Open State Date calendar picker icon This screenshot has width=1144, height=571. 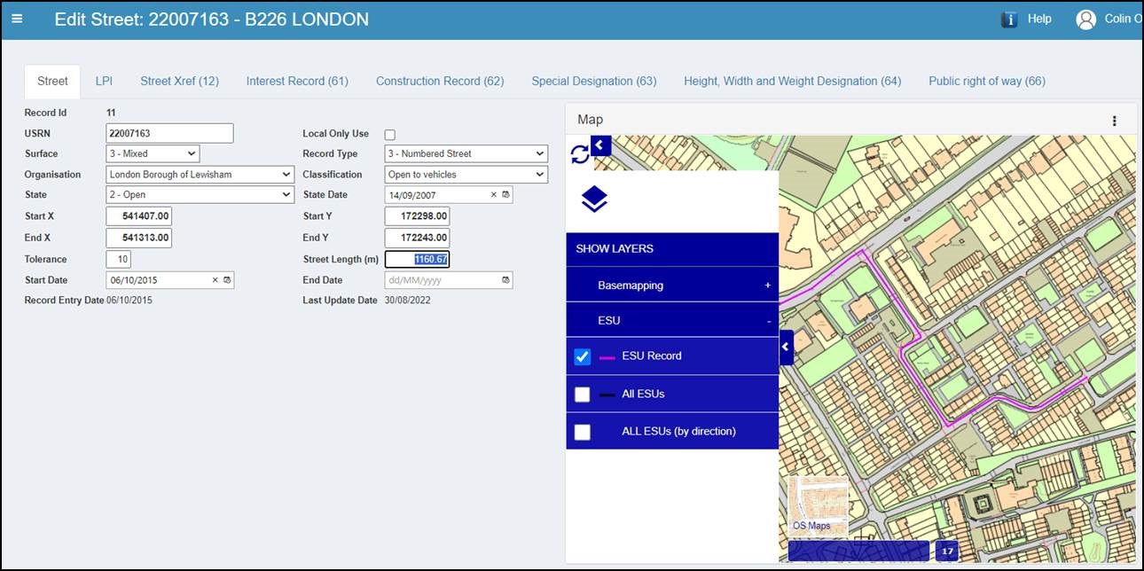pos(505,195)
